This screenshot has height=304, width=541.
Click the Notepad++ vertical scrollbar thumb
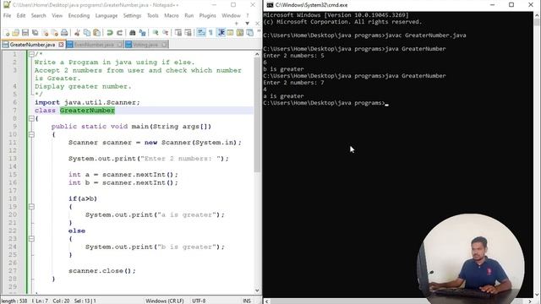pyautogui.click(x=257, y=115)
